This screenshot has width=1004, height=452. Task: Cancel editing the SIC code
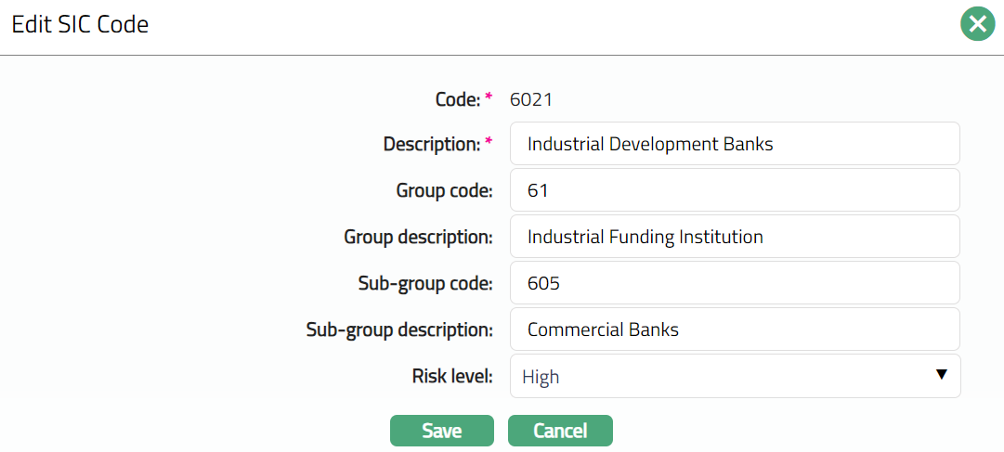(560, 431)
